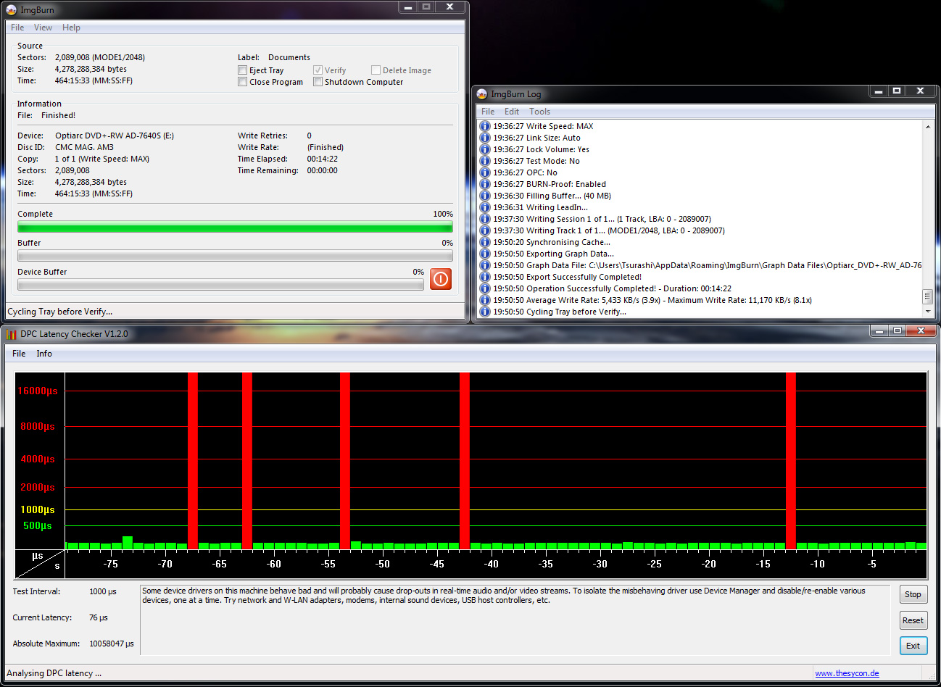The image size is (941, 687).
Task: Click the Time Elapsed '00:14:22' value
Action: (x=322, y=159)
